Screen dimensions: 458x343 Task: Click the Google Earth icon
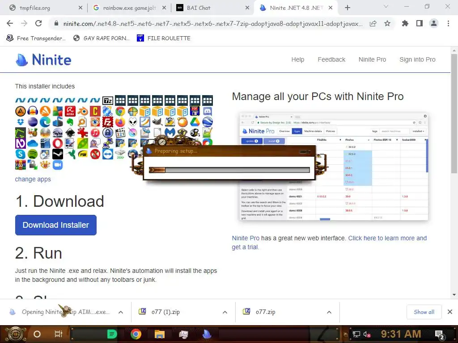click(x=208, y=122)
